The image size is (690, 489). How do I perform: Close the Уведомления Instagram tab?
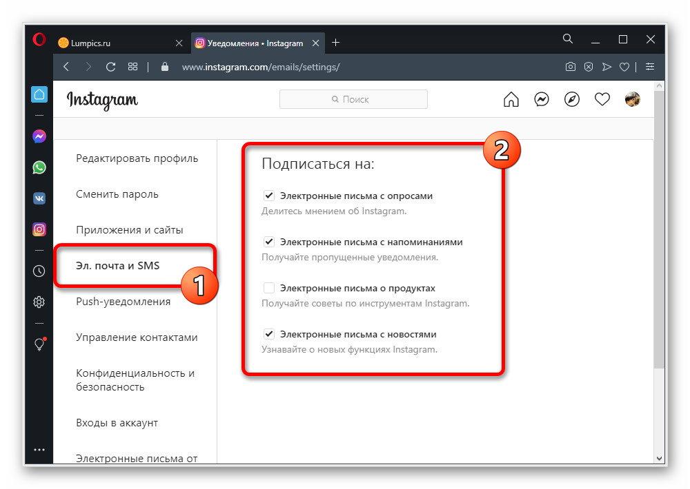coord(315,43)
